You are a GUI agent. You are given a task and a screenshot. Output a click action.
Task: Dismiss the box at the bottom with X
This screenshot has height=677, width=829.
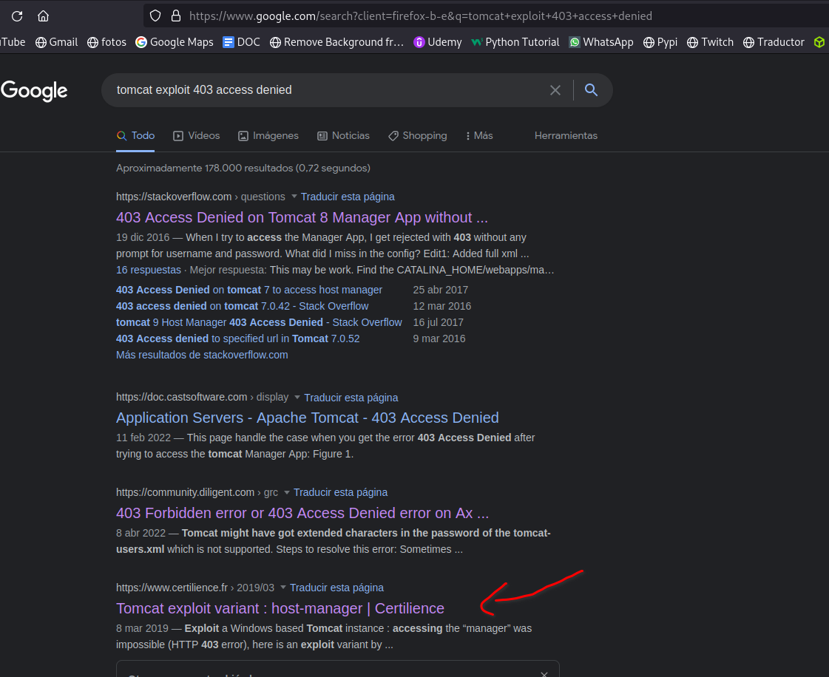click(544, 674)
